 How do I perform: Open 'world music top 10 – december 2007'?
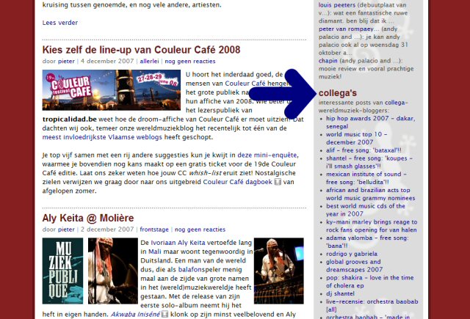point(356,139)
